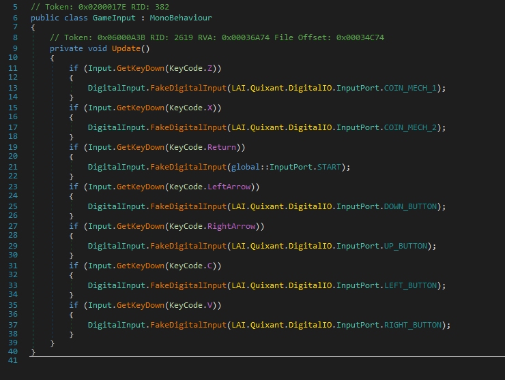Click the 'public' keyword on line 6

point(45,18)
